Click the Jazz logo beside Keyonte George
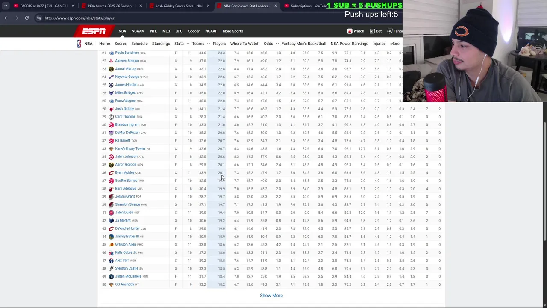 tap(111, 77)
